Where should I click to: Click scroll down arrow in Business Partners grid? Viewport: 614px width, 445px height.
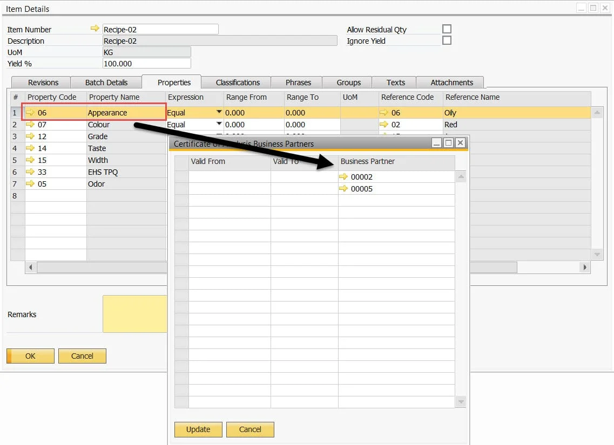pos(461,402)
